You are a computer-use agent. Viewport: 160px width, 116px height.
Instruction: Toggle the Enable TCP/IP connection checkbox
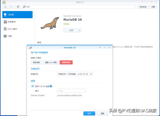(x=33, y=86)
